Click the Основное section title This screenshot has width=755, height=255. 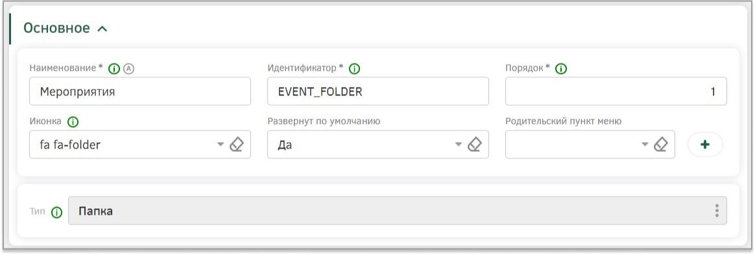click(57, 28)
